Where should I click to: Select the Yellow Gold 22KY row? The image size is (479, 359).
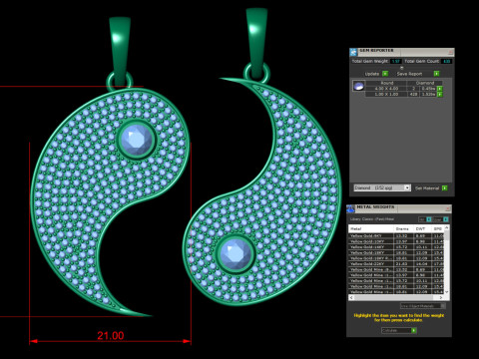(396, 264)
